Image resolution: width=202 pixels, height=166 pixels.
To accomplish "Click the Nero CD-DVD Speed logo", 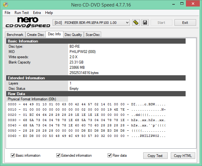I will click(x=28, y=22).
